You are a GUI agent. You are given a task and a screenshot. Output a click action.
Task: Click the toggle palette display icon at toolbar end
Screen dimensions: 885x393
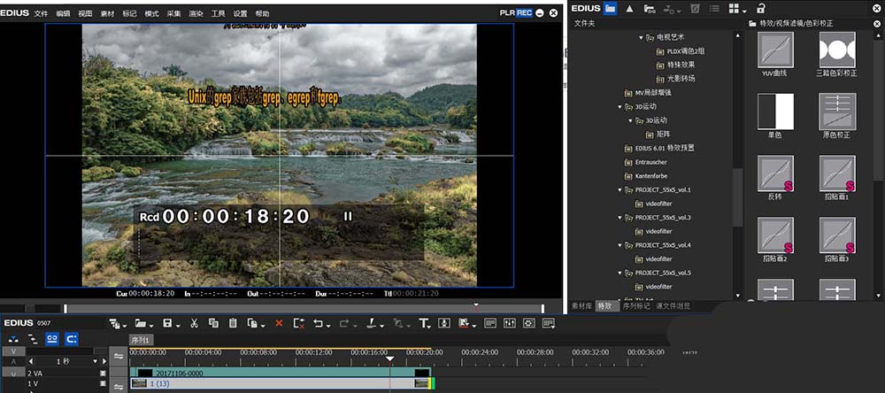548,323
